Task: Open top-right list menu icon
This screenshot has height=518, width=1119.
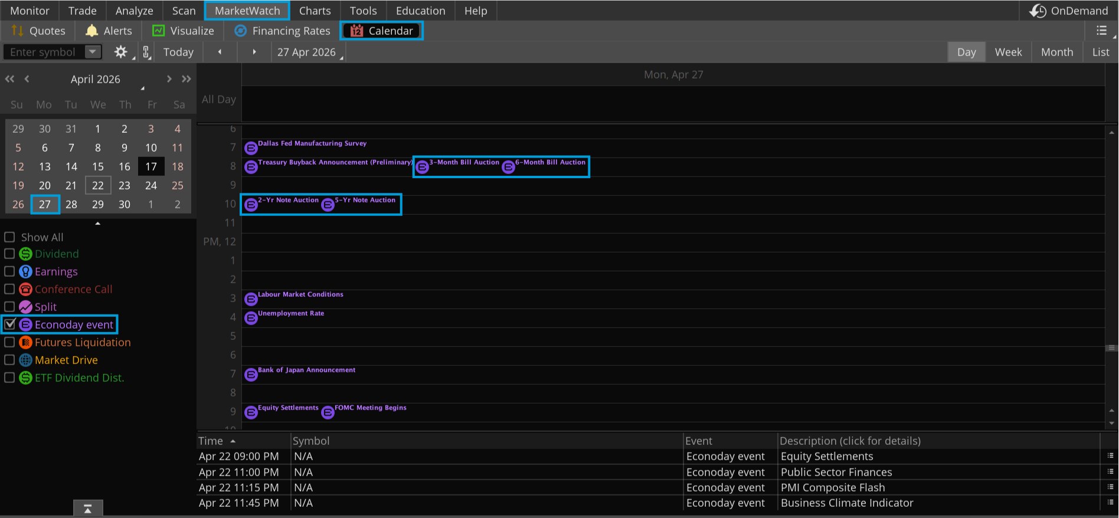Action: tap(1101, 31)
